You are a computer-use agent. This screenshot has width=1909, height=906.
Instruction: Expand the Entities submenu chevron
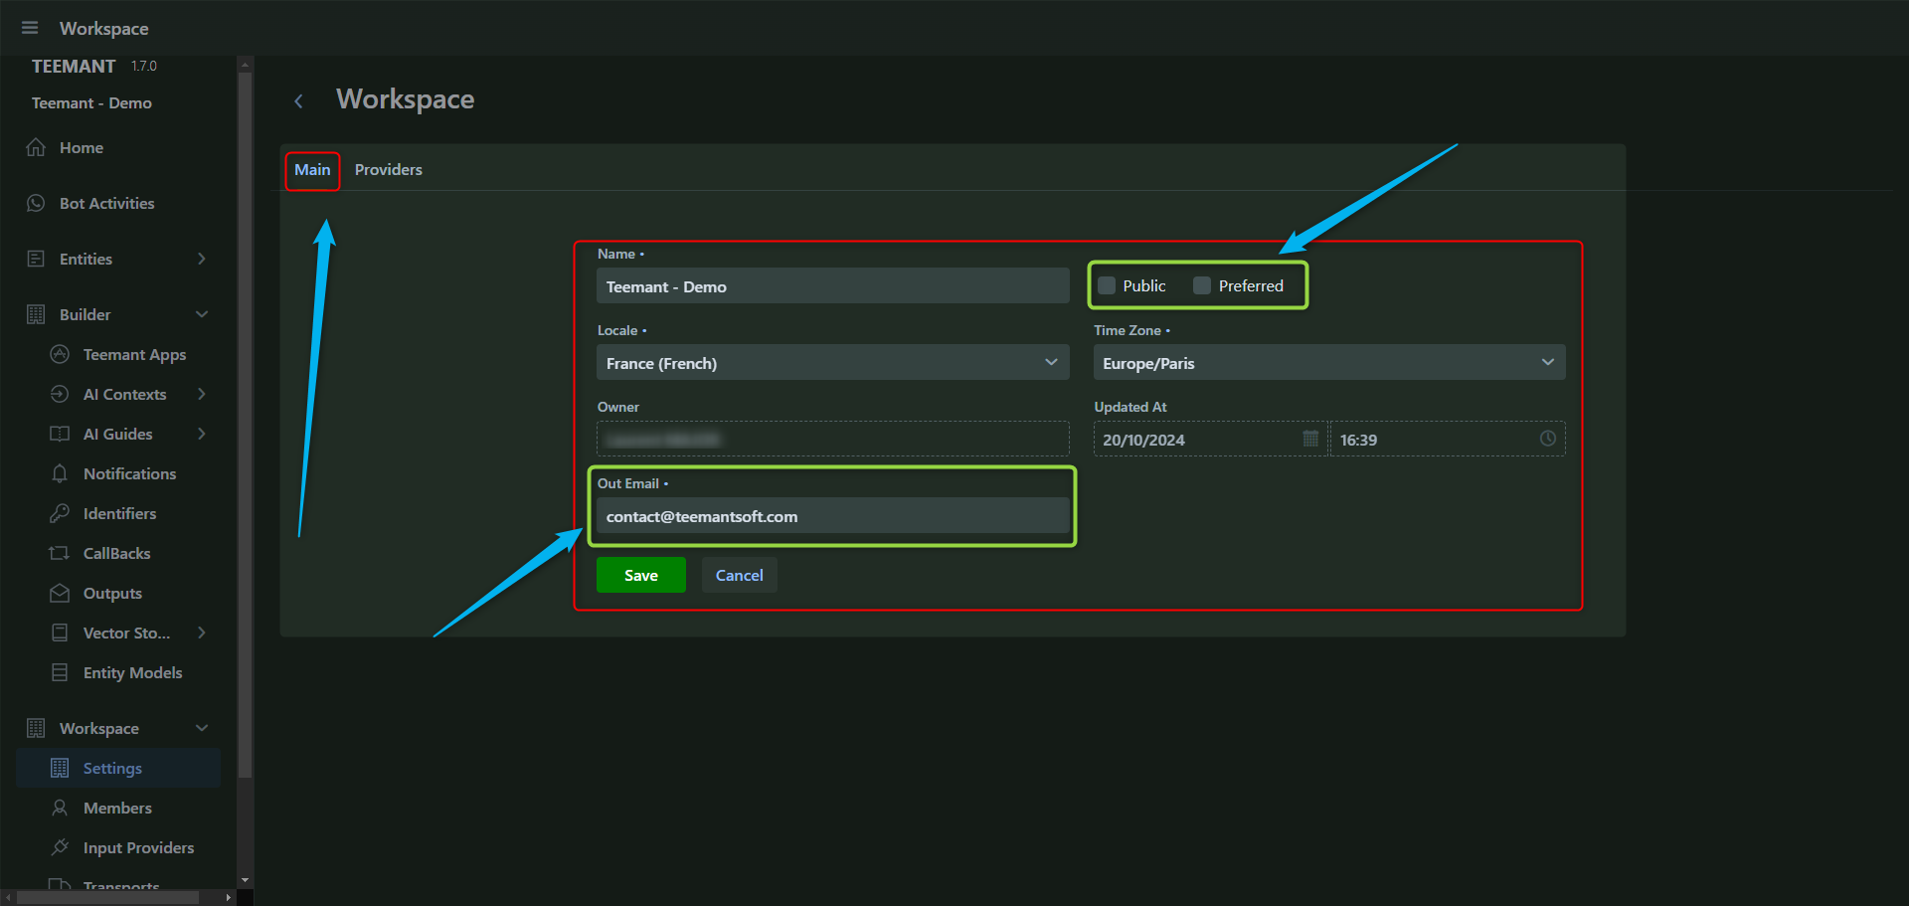[202, 259]
